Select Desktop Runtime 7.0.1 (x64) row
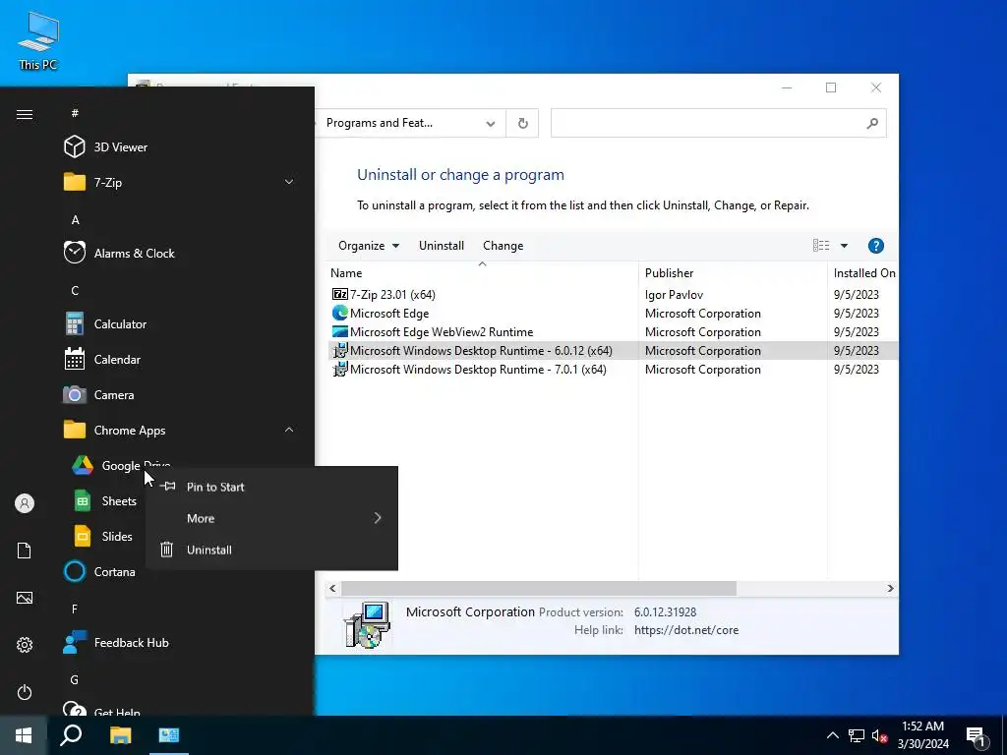 click(612, 370)
